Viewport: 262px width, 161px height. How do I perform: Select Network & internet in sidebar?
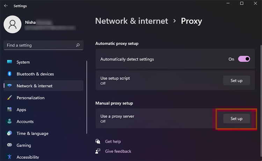(x=35, y=86)
